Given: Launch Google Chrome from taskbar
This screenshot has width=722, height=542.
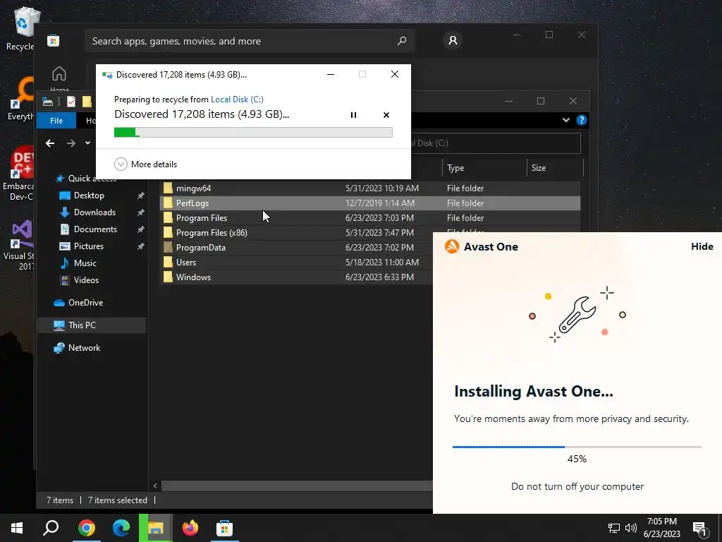Looking at the screenshot, I should tap(87, 528).
